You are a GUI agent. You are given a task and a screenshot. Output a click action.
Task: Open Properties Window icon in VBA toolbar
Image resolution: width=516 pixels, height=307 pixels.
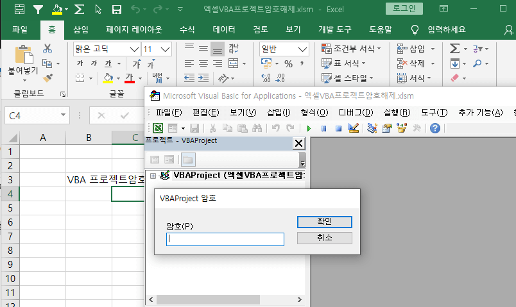click(x=387, y=128)
